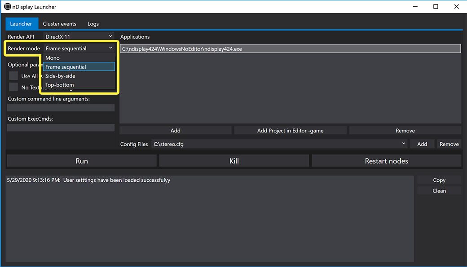Expand the Render API dropdown
This screenshot has height=267, width=467.
pos(79,36)
